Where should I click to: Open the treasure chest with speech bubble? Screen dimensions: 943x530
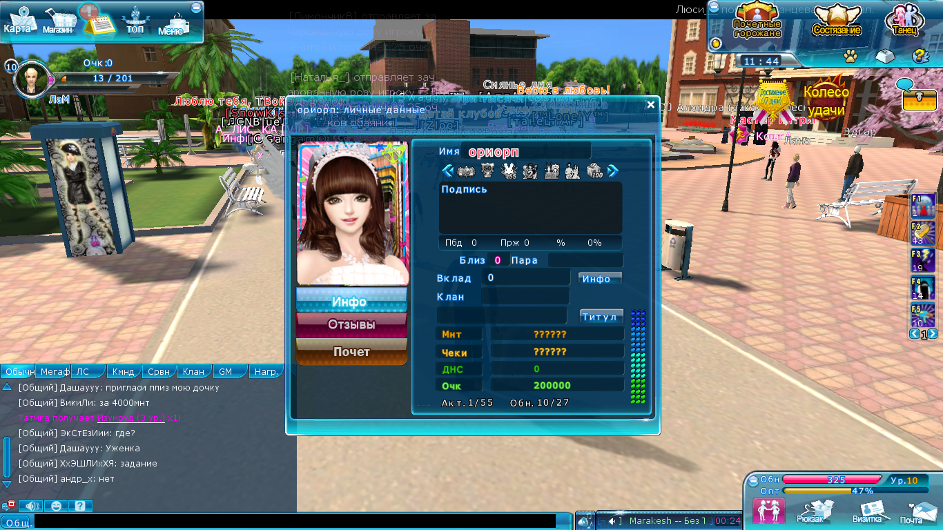[x=918, y=95]
